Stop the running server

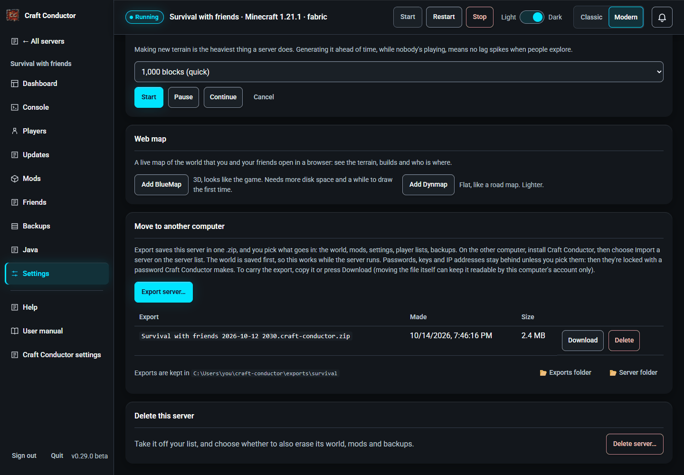[x=480, y=17]
